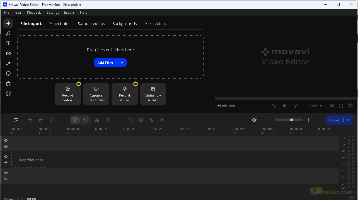Screen dimensions: 358x200
Task: Mute the audio track speaker
Action: click(6, 173)
